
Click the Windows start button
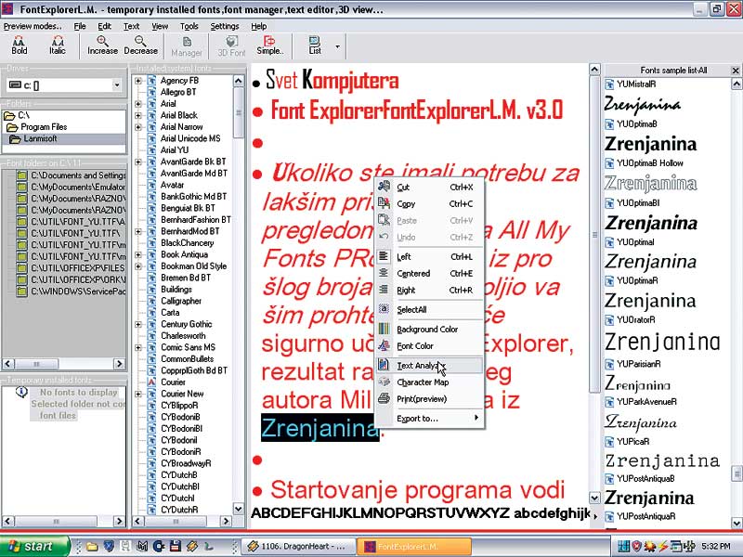pos(33,546)
